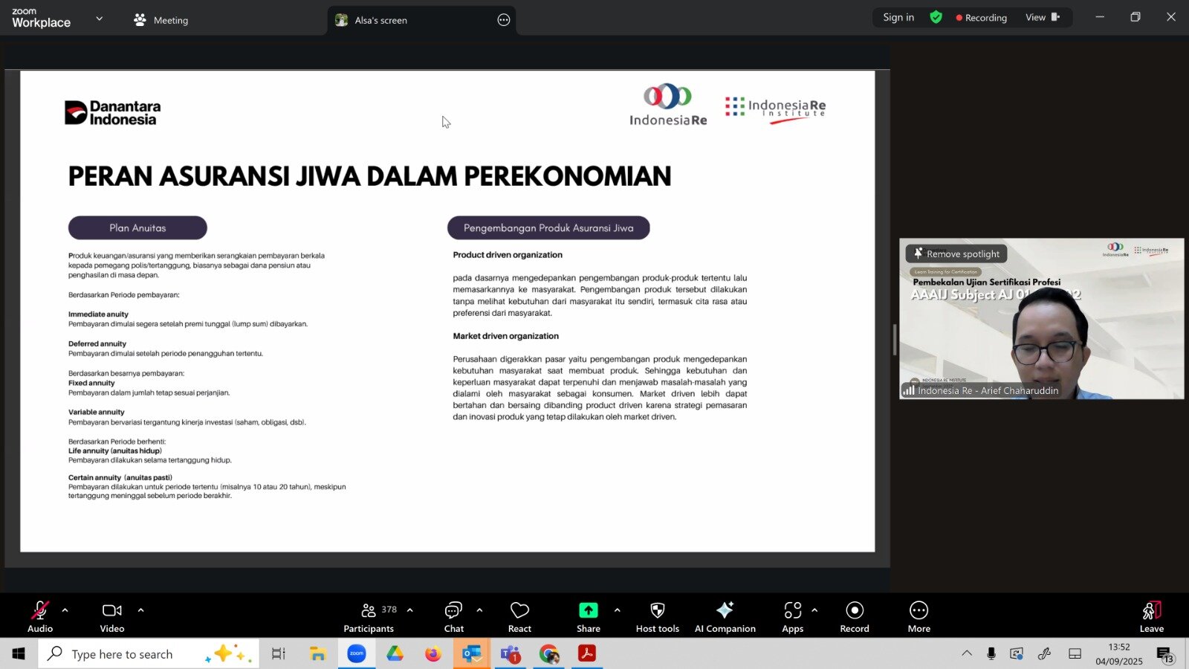Expand the audio settings arrow

[x=65, y=610]
